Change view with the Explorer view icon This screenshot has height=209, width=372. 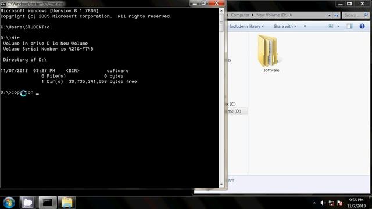click(x=331, y=26)
